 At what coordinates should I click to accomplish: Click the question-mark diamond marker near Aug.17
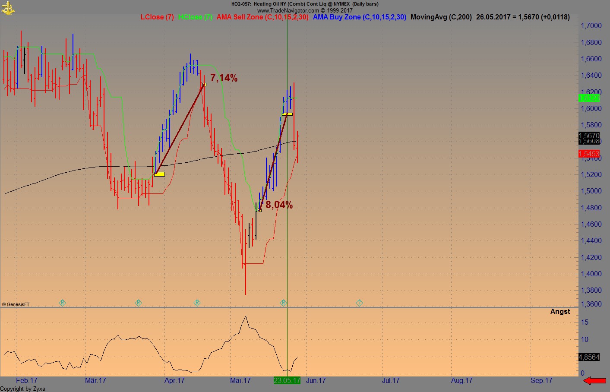[x=358, y=303]
